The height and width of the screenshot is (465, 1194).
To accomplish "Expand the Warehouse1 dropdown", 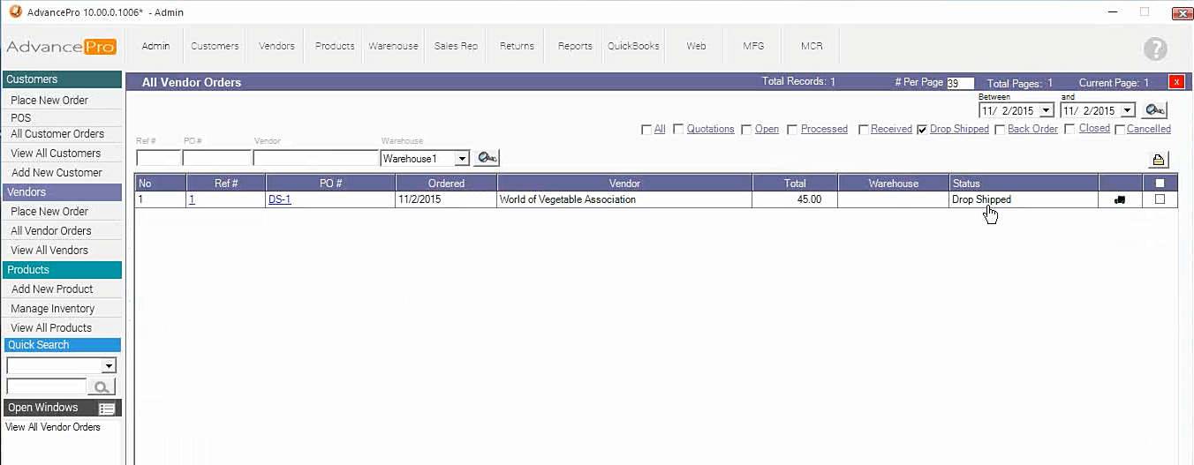I will pyautogui.click(x=461, y=159).
